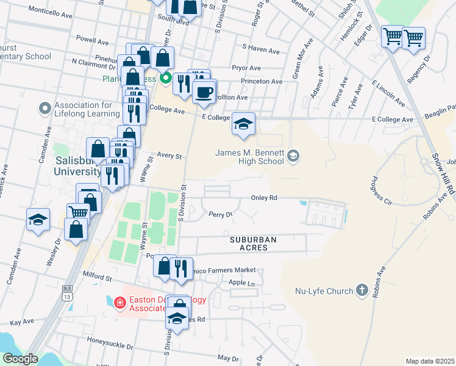This screenshot has width=456, height=366.
Task: Click the Pryor Ave street label
Action: click(246, 68)
